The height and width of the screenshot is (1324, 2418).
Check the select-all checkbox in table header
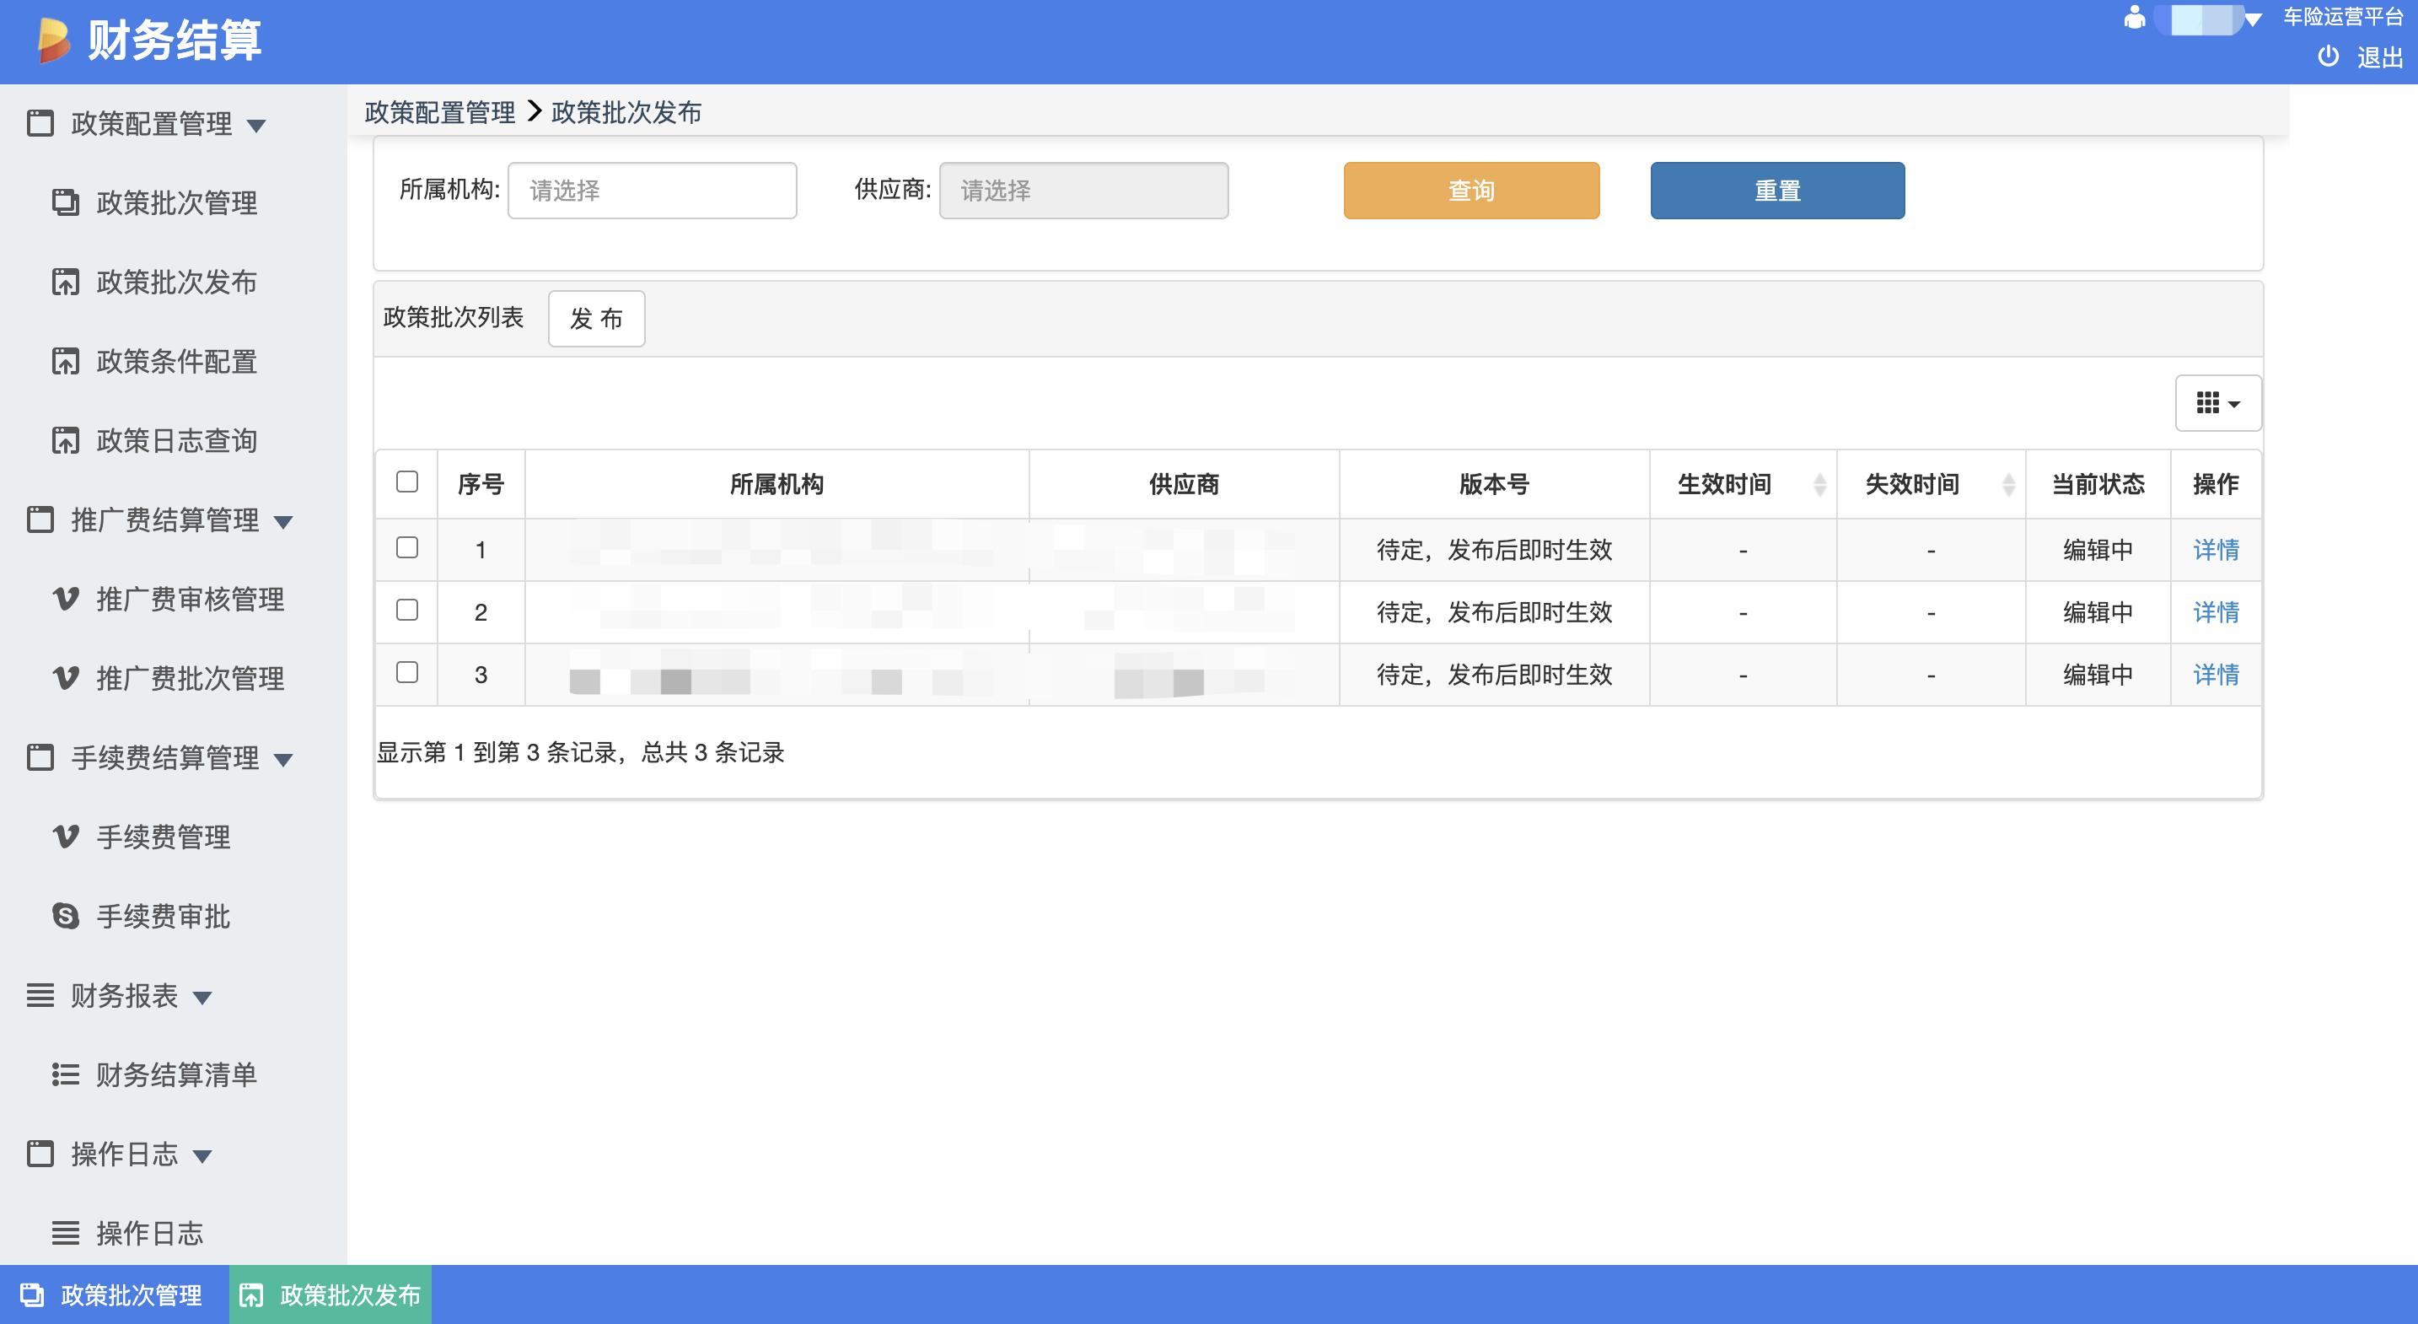(x=406, y=482)
